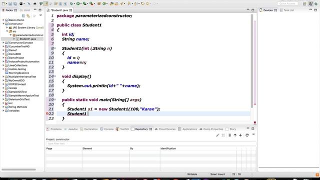Click the Quick Access search field
The image size is (320, 180).
click(287, 3)
